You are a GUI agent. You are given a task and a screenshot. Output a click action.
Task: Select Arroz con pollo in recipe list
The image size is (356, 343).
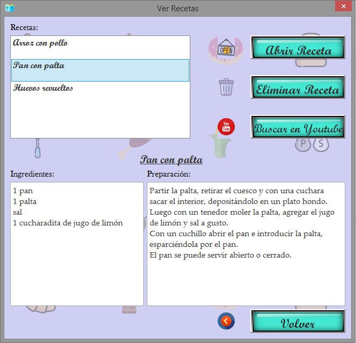pyautogui.click(x=100, y=48)
